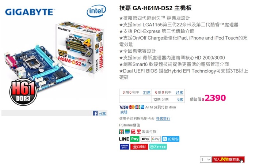This screenshot has width=263, height=165.
Task: Click the OK mart pickup icon
Action: [133, 132]
